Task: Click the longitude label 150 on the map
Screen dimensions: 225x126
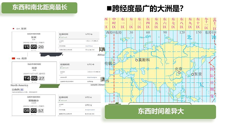Action: click(x=199, y=33)
